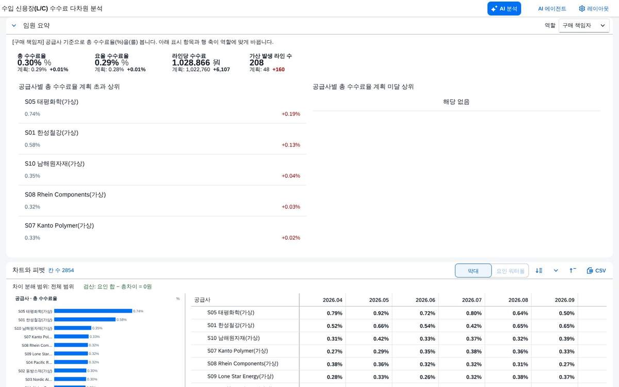Image resolution: width=619 pixels, height=387 pixels.
Task: Select S07 Kanto Polymer(가상) in the over-plan list
Action: click(162, 232)
